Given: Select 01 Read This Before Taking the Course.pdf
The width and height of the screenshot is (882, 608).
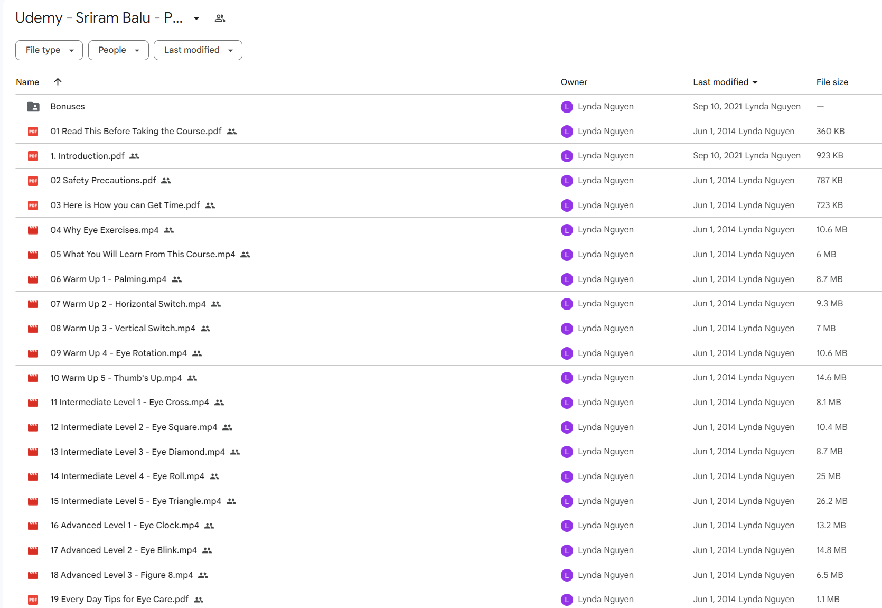Looking at the screenshot, I should click(x=136, y=131).
